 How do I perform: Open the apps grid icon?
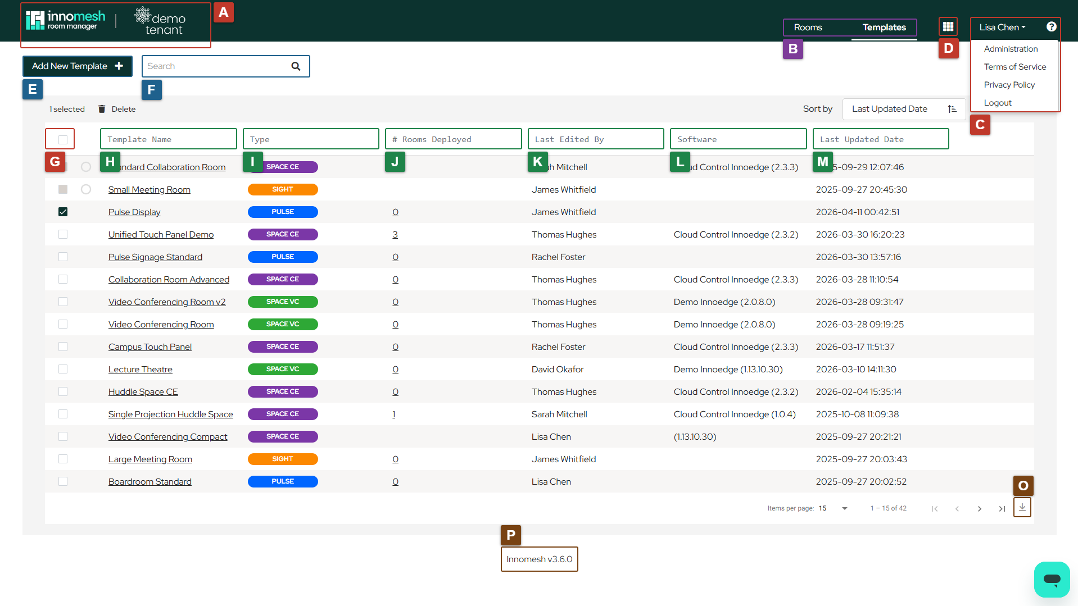pos(948,27)
